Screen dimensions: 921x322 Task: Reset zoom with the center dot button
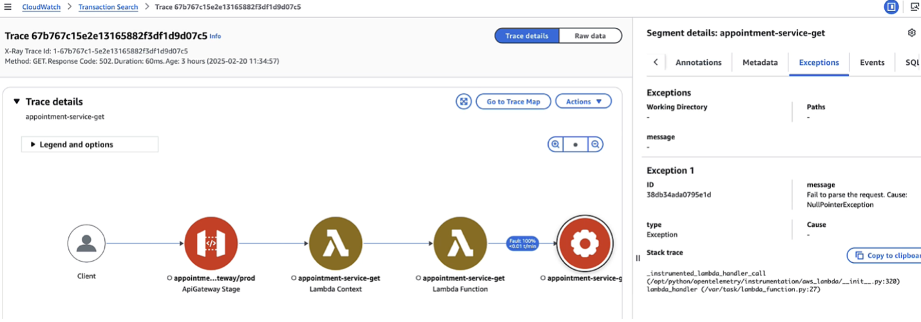pyautogui.click(x=575, y=145)
